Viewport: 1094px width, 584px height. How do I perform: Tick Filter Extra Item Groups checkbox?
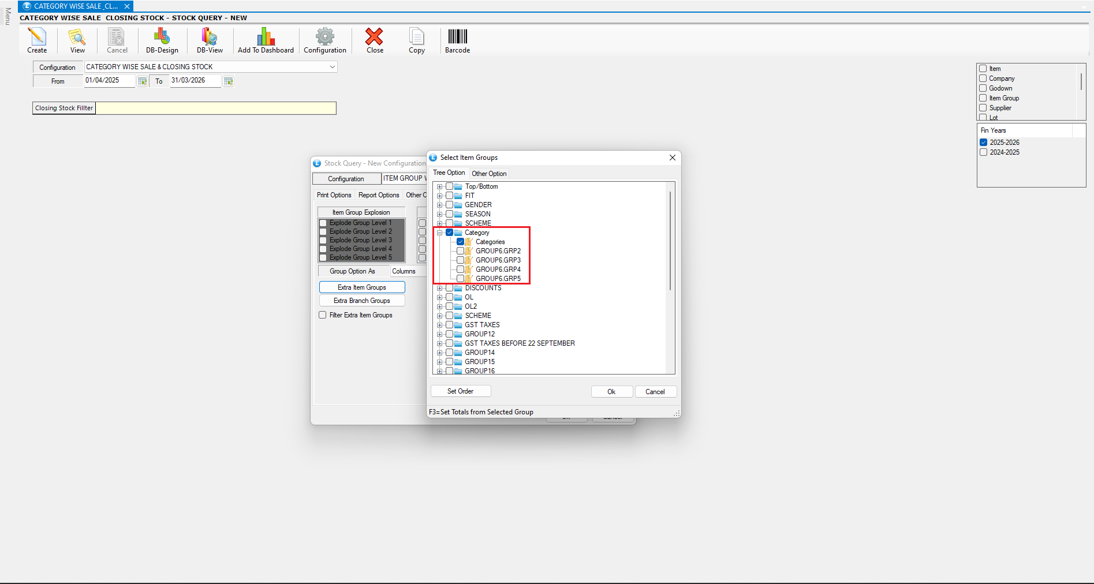click(323, 315)
